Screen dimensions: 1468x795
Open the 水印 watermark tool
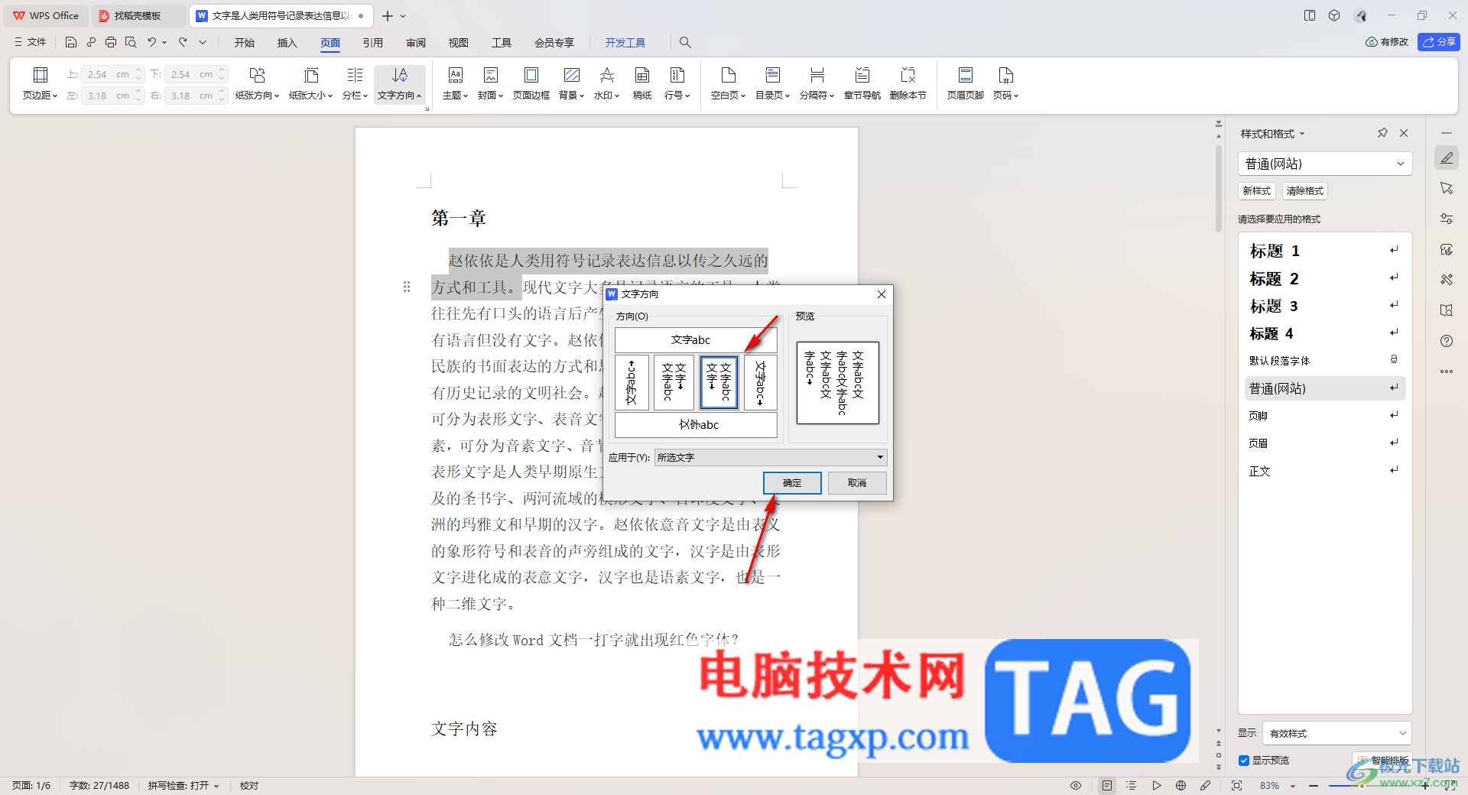pos(606,83)
